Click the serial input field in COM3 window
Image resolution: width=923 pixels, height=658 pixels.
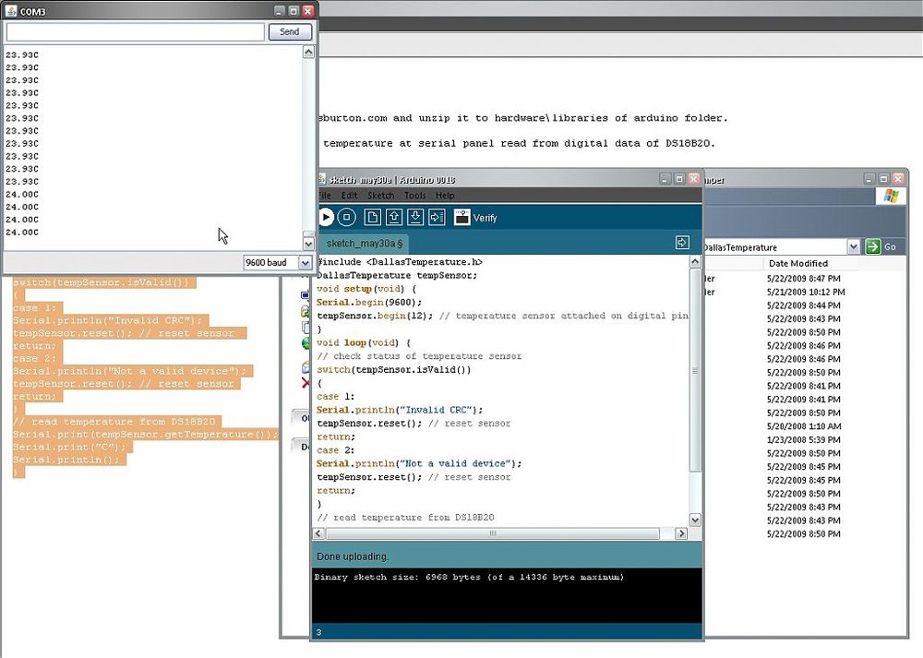coord(136,31)
